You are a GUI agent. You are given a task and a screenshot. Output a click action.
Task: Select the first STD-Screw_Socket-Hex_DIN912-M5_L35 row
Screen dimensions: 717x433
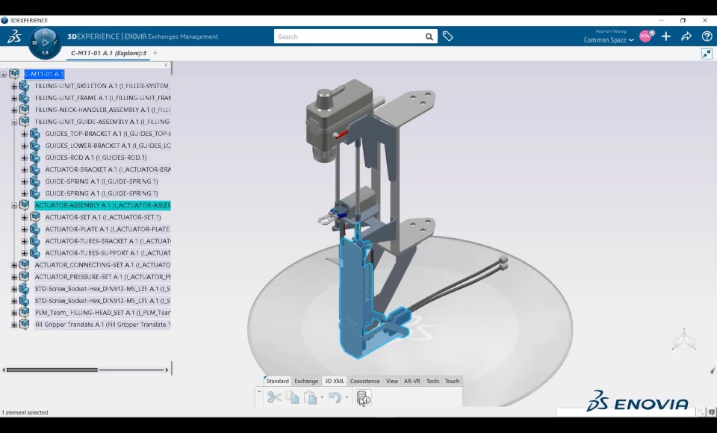[x=102, y=289]
